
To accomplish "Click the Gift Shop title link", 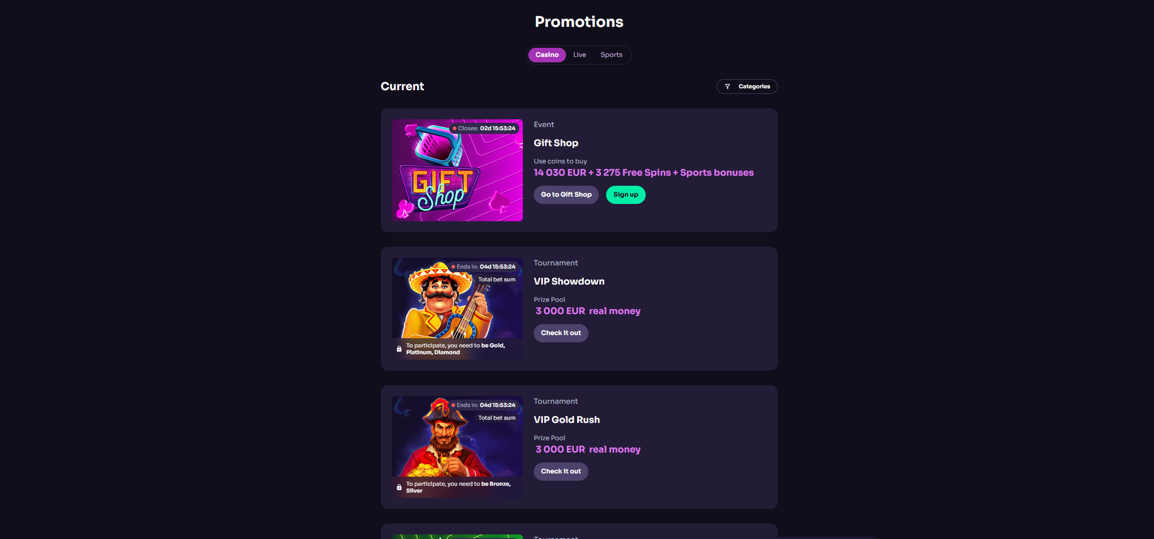I will point(556,143).
